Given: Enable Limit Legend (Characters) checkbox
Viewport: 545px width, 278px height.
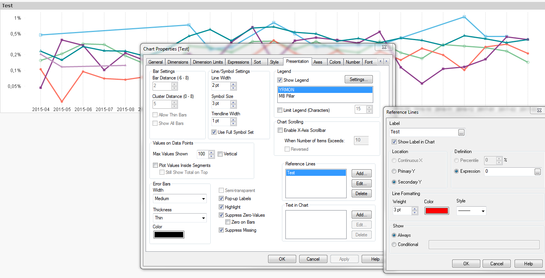Looking at the screenshot, I should 280,110.
